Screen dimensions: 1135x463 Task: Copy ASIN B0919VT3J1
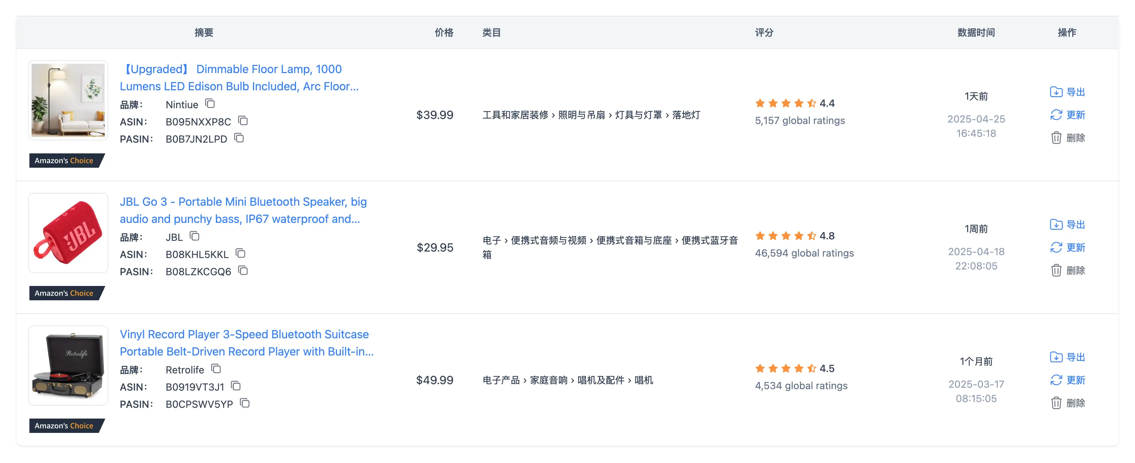pyautogui.click(x=236, y=386)
